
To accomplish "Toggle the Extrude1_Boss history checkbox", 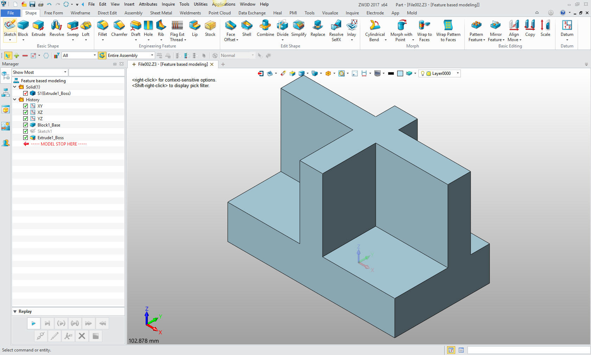I will (x=26, y=138).
